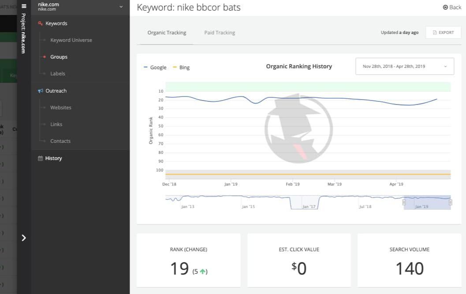
Task: Open the hamburger menu icon
Action: coord(24,6)
